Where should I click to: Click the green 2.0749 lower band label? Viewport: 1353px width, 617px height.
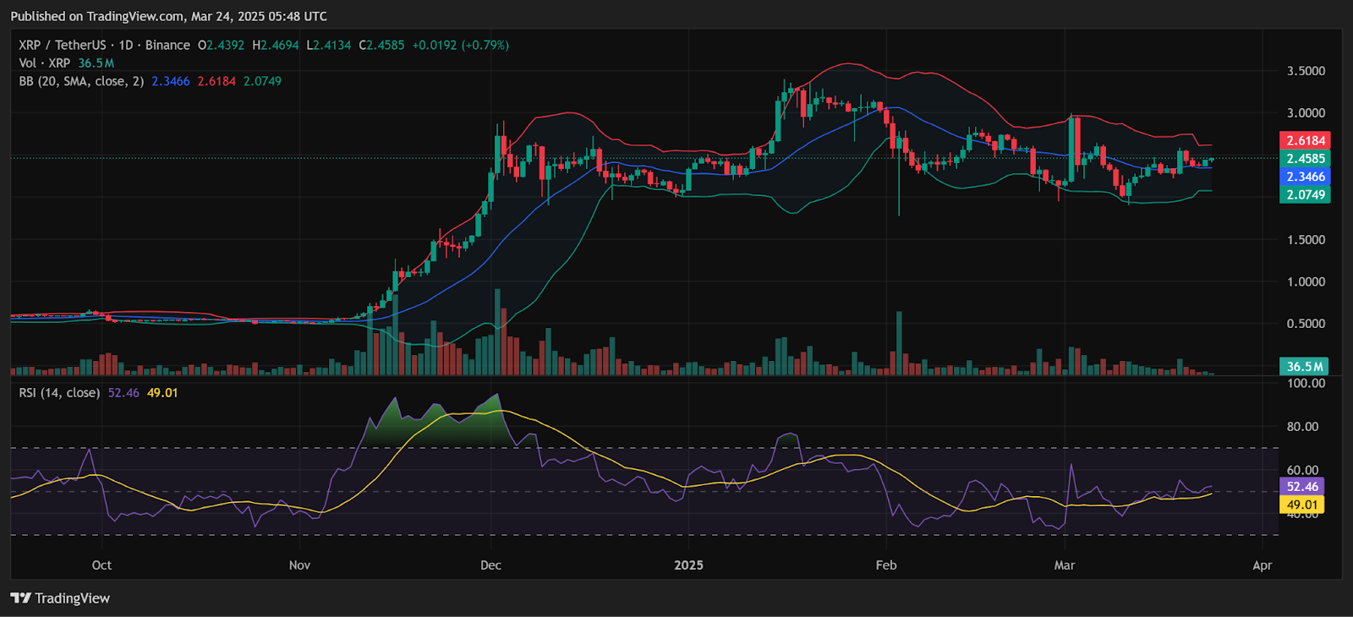point(1305,194)
